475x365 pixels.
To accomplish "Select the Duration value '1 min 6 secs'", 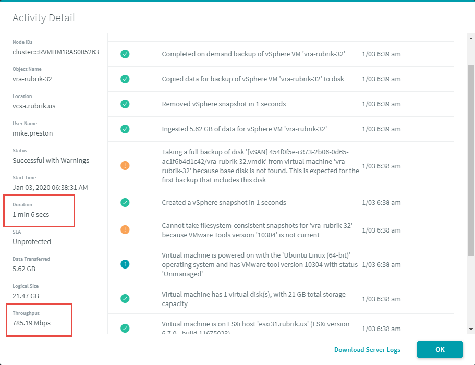I will point(31,215).
